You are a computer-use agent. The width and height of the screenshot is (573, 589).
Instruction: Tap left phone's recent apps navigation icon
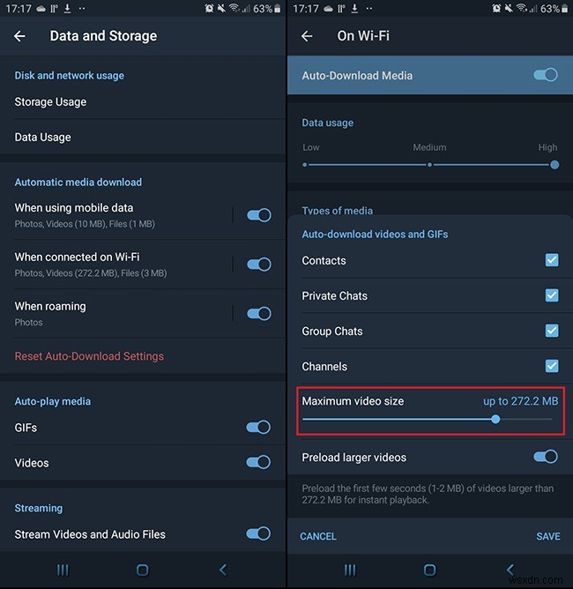[63, 570]
